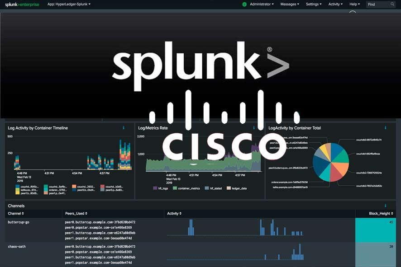
Task: Sort table by Channel column arrows
Action: (23, 213)
